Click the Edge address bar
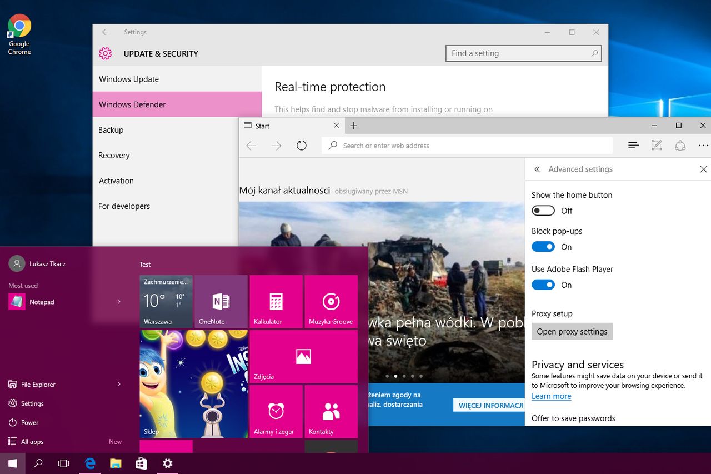The height and width of the screenshot is (474, 711). tap(467, 146)
